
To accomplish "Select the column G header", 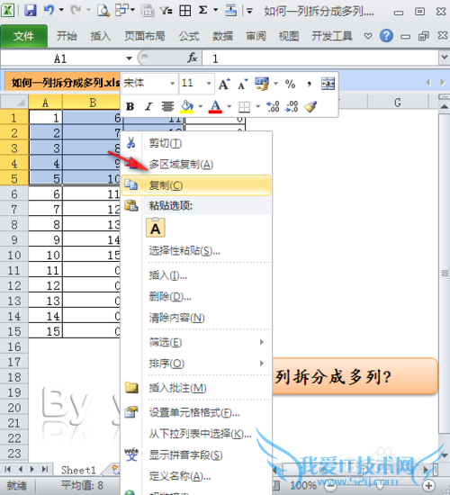I will click(398, 102).
